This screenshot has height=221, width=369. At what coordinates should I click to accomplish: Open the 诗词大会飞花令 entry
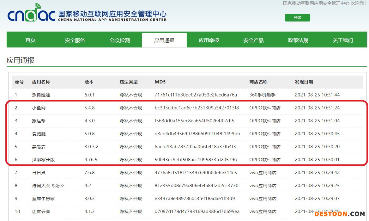[48, 186]
